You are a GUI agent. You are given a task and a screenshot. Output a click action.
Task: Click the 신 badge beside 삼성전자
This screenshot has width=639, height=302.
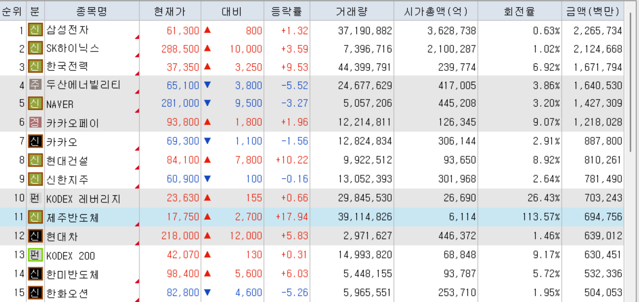click(x=35, y=30)
